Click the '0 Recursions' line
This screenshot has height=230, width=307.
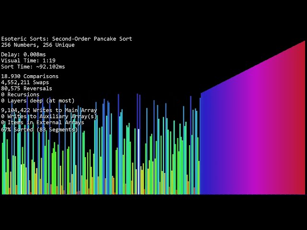20,94
